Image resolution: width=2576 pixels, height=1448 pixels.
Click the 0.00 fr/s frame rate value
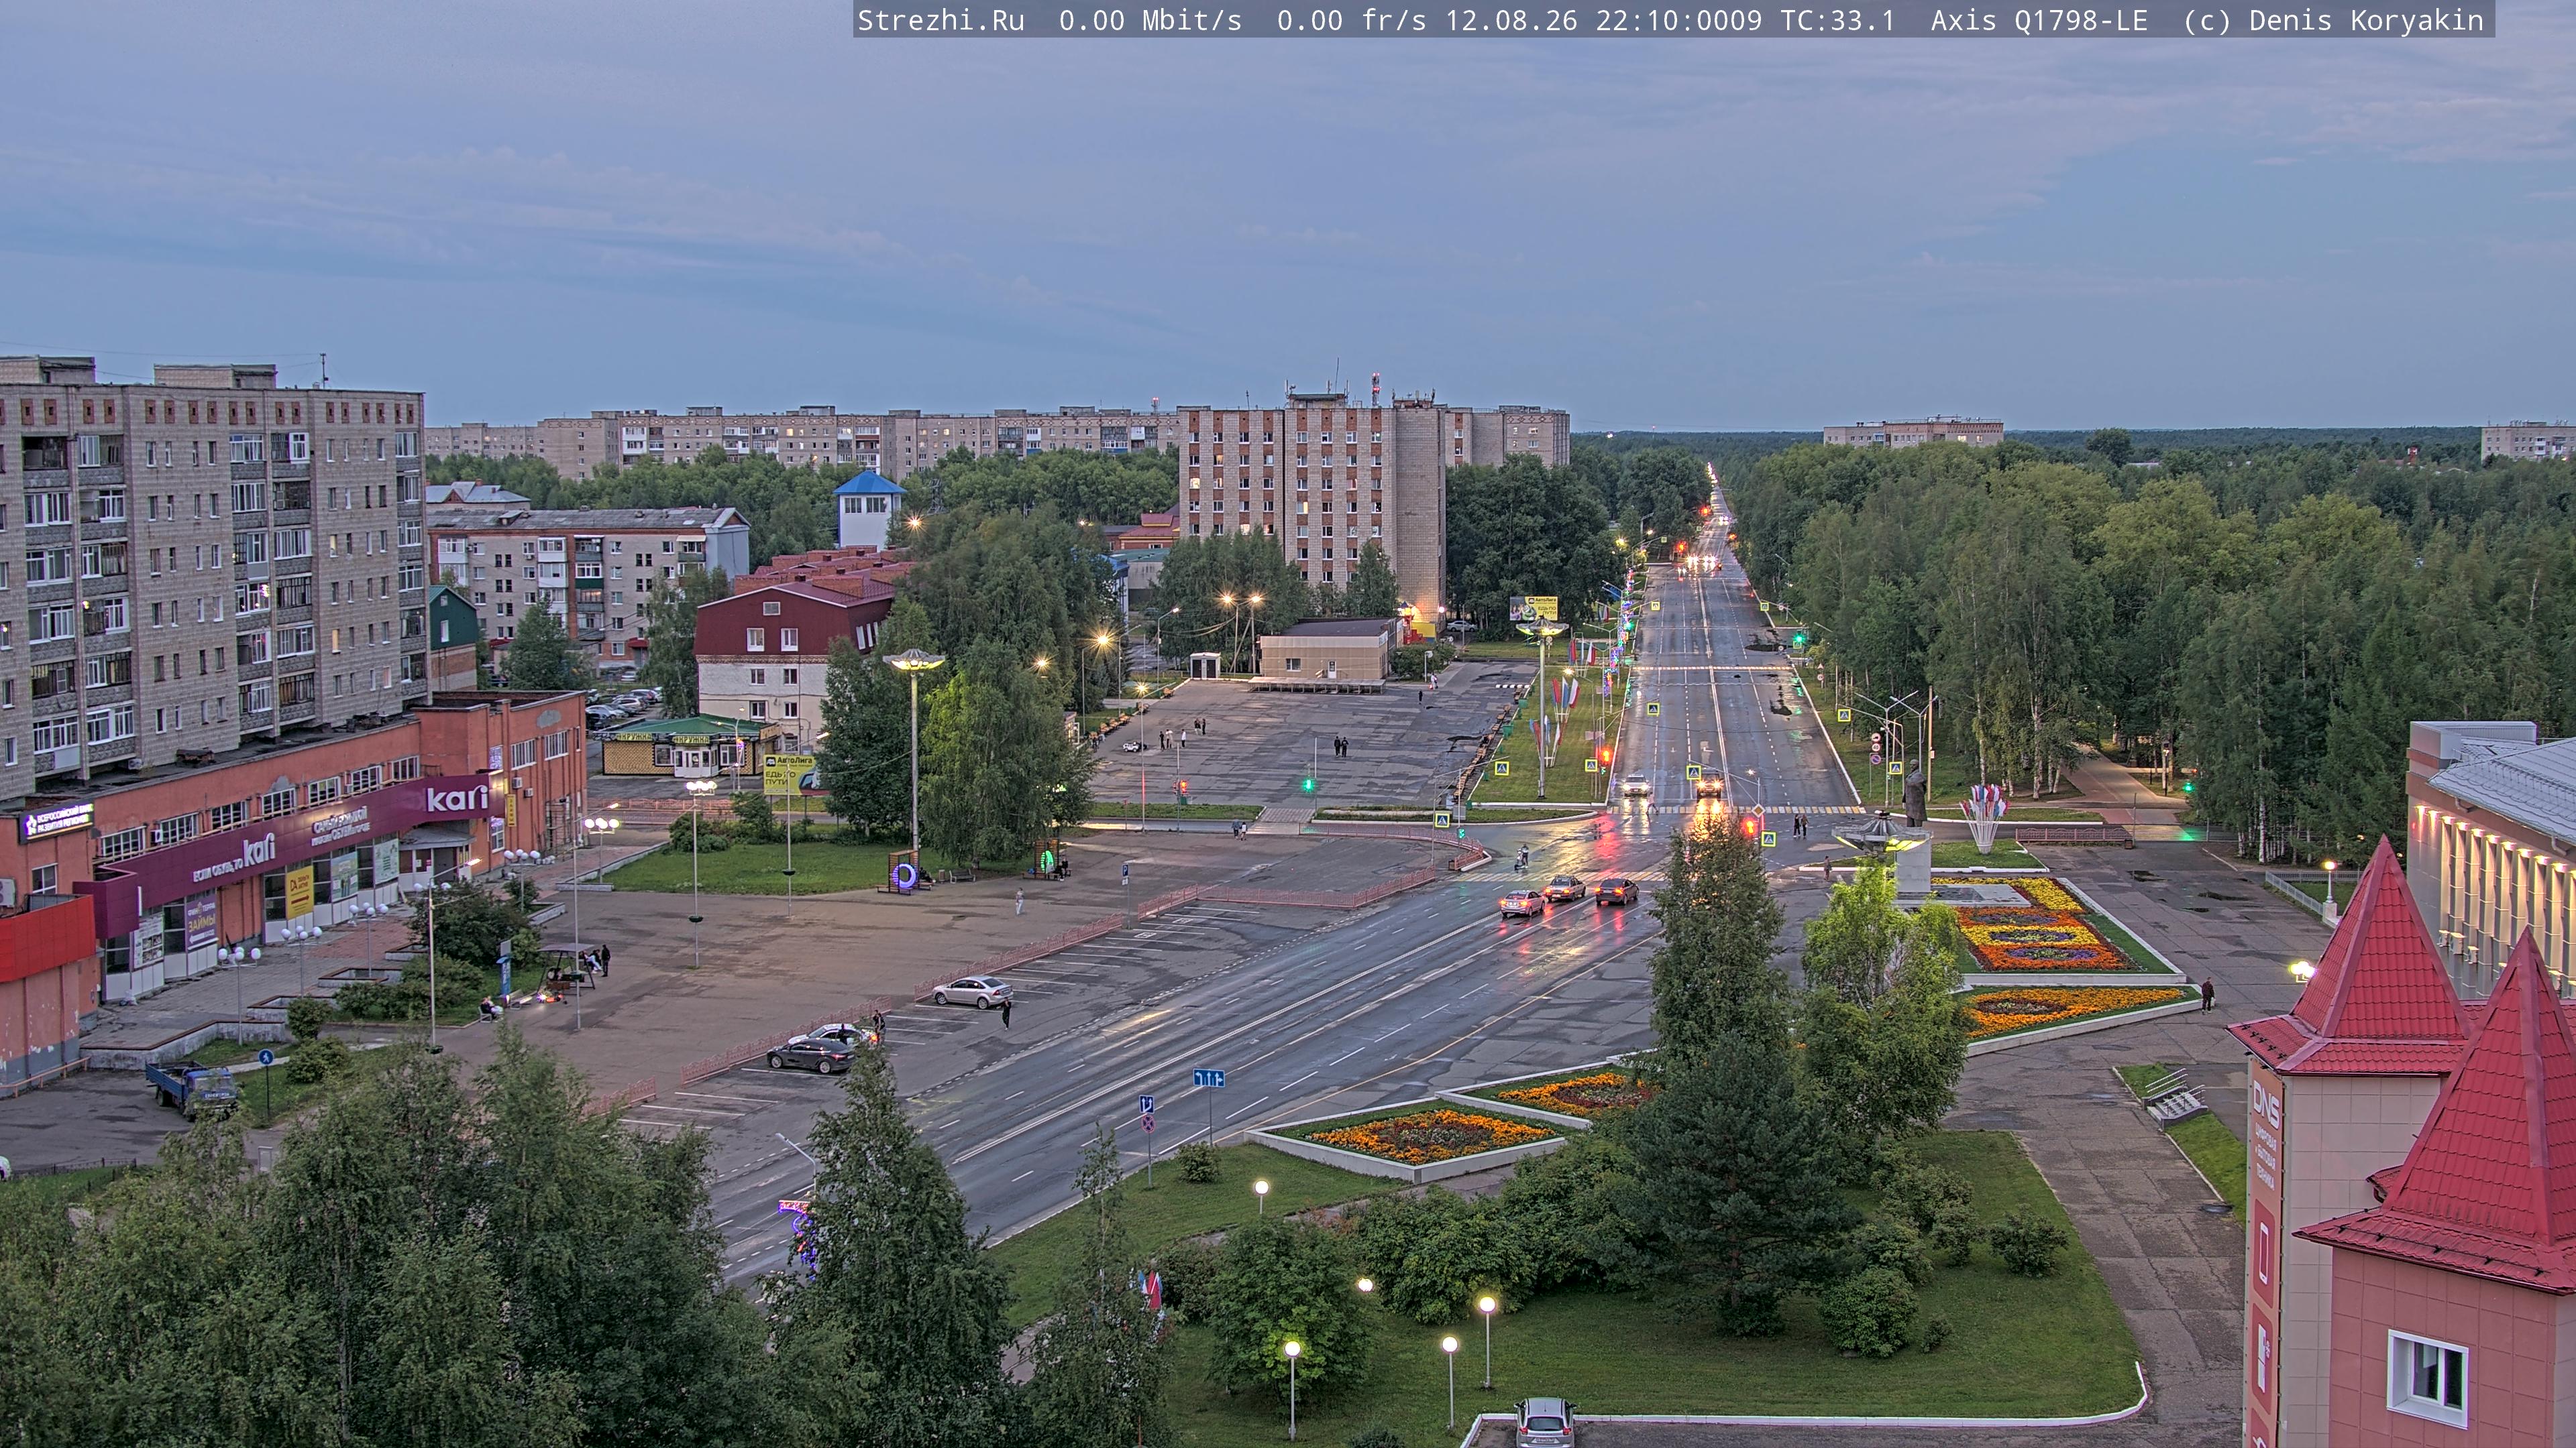pyautogui.click(x=1351, y=21)
